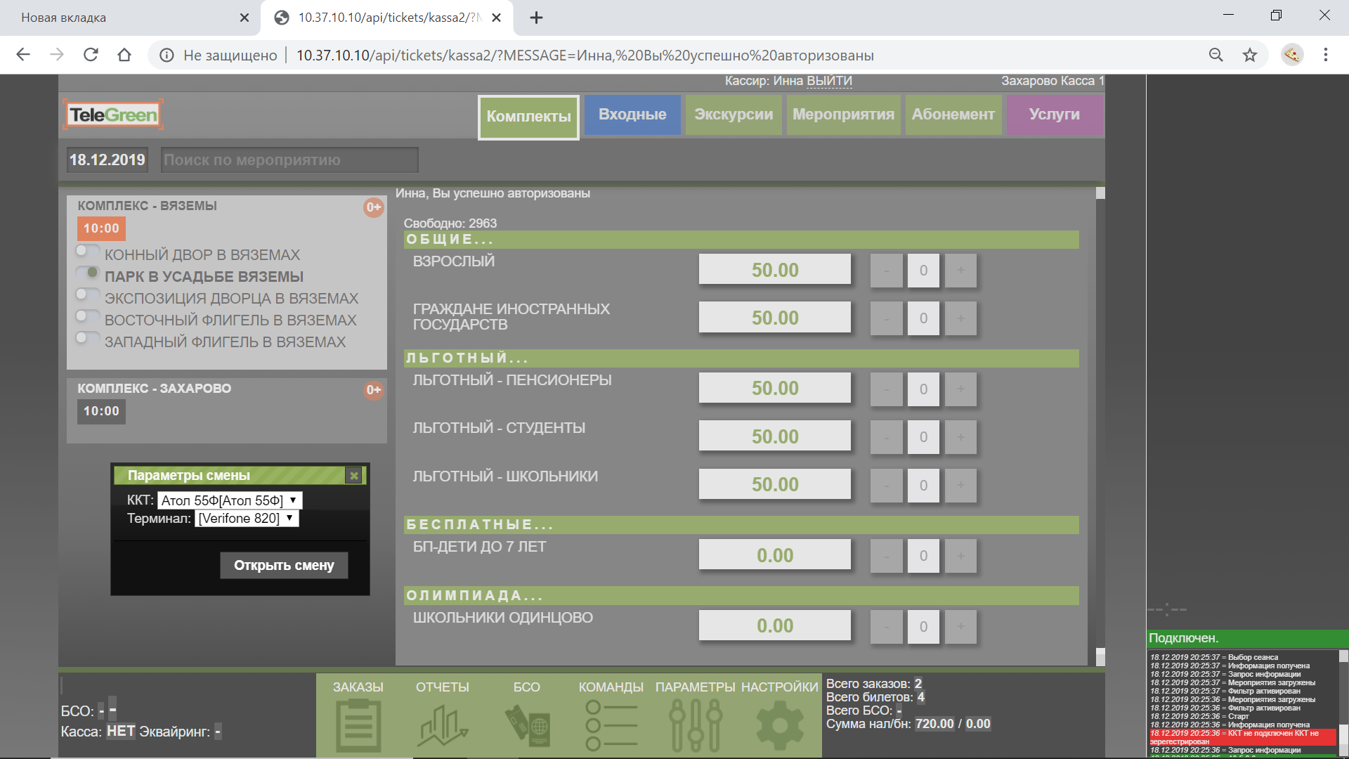Toggle the ПАРК В УСАДЬБЕ ВЯЗЕМЫ switch
This screenshot has width=1349, height=759.
[x=87, y=273]
